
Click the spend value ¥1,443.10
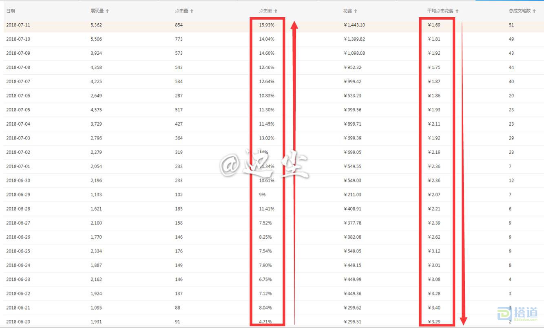354,25
